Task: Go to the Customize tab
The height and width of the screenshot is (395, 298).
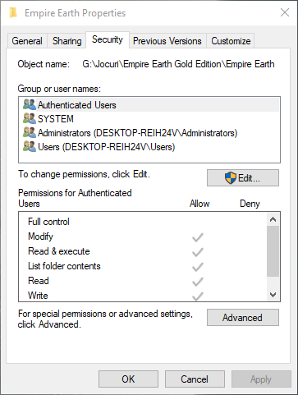Action: (x=231, y=41)
